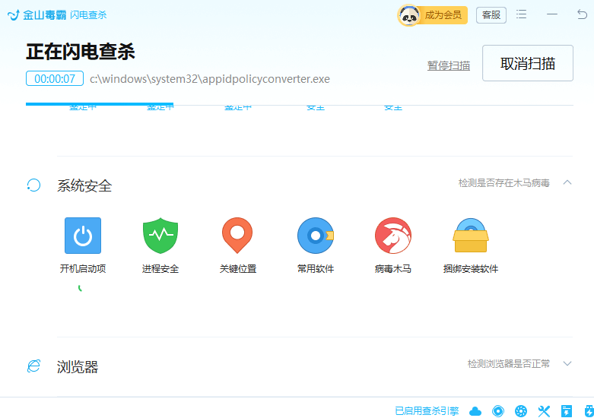Viewport: 594px width, 418px height.
Task: Click the 浏览器 section heading
Action: 78,367
